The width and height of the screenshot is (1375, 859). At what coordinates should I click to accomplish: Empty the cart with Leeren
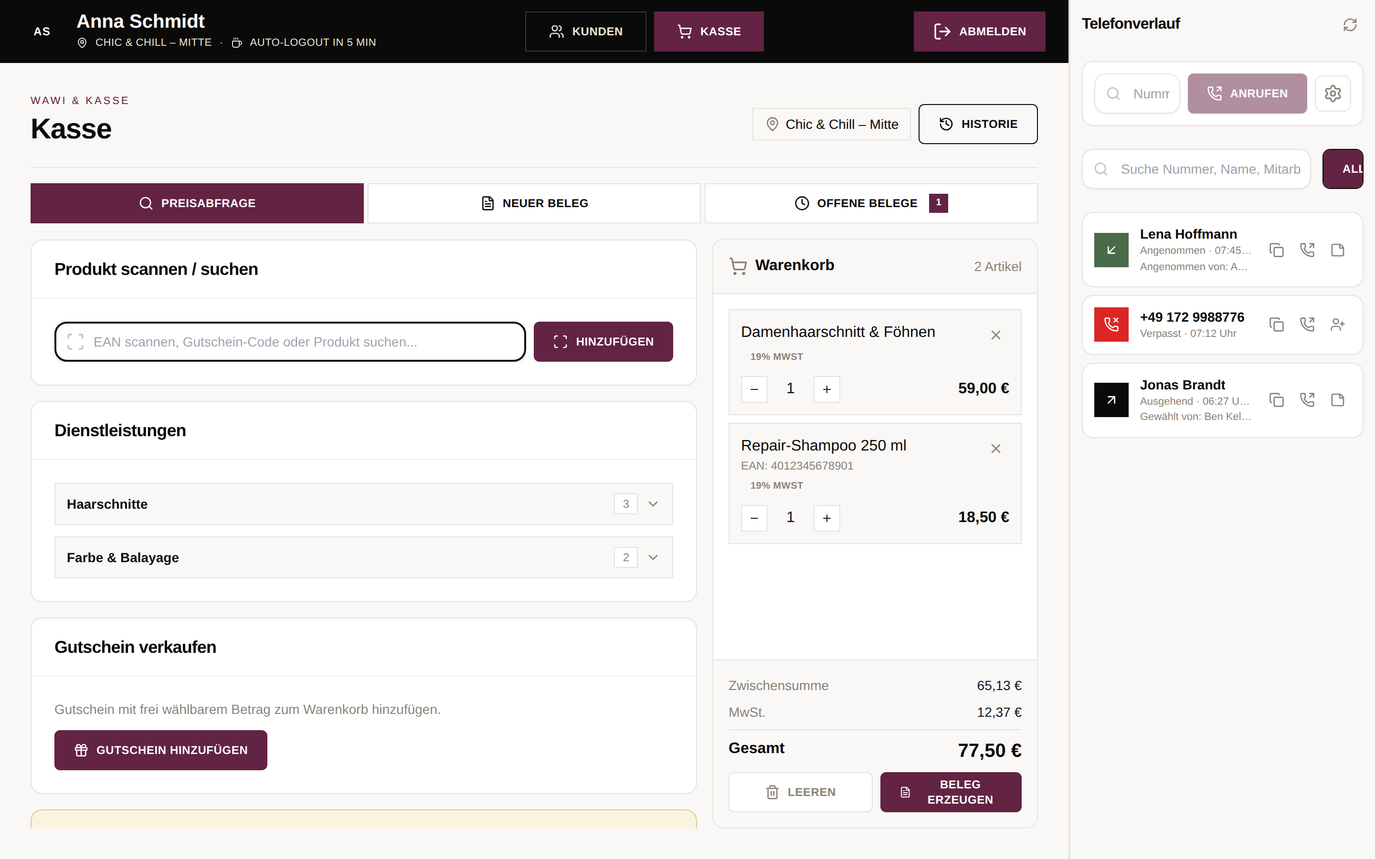[x=800, y=792]
